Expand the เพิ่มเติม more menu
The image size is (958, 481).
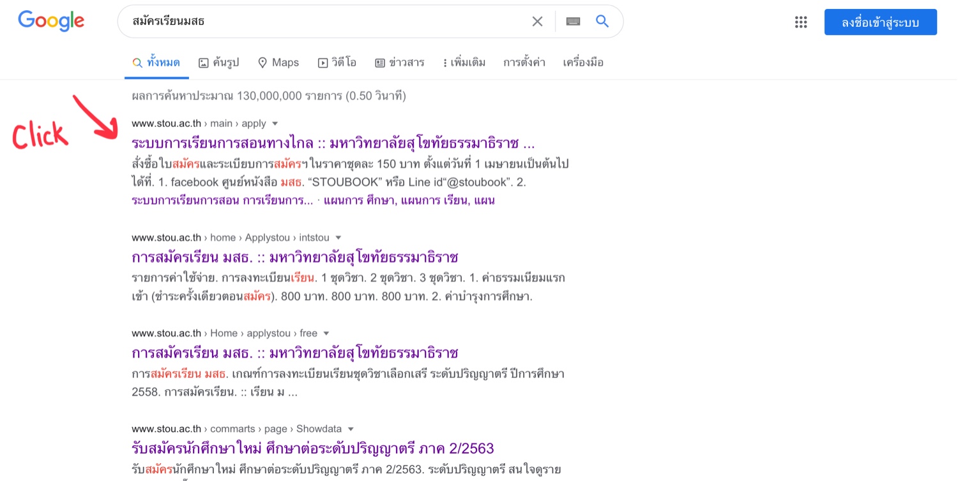click(x=464, y=63)
